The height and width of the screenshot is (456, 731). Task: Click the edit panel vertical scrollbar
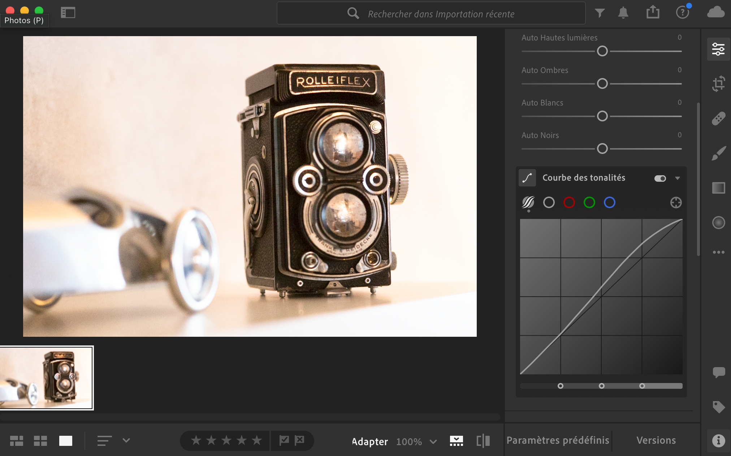pyautogui.click(x=698, y=179)
